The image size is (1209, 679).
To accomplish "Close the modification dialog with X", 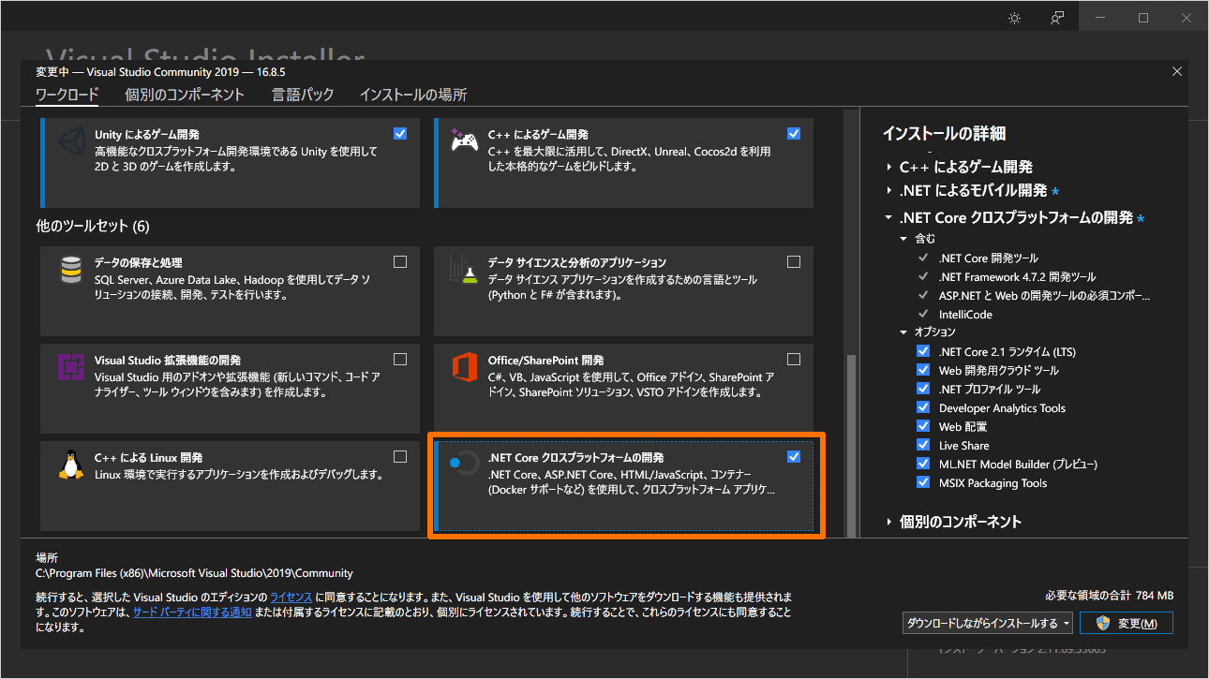I will coord(1177,72).
